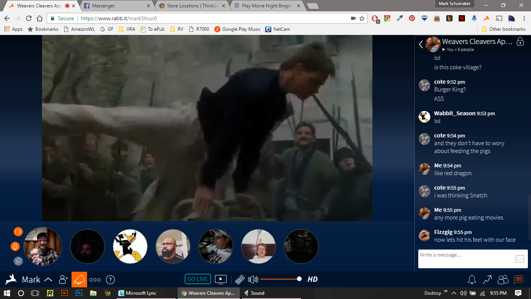Open the Windows Action Center icon
The height and width of the screenshot is (299, 531).
pos(518,293)
